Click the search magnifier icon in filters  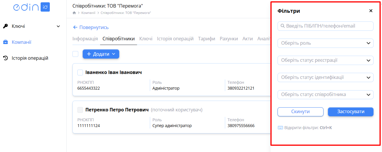[x=282, y=26]
